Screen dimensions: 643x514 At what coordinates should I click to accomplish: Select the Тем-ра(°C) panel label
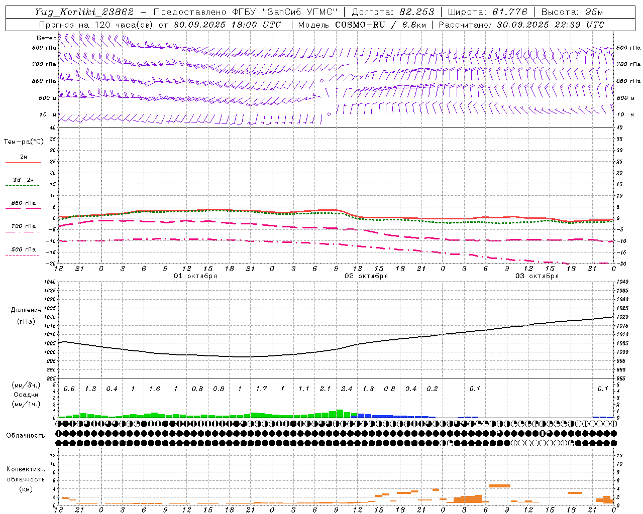[24, 142]
